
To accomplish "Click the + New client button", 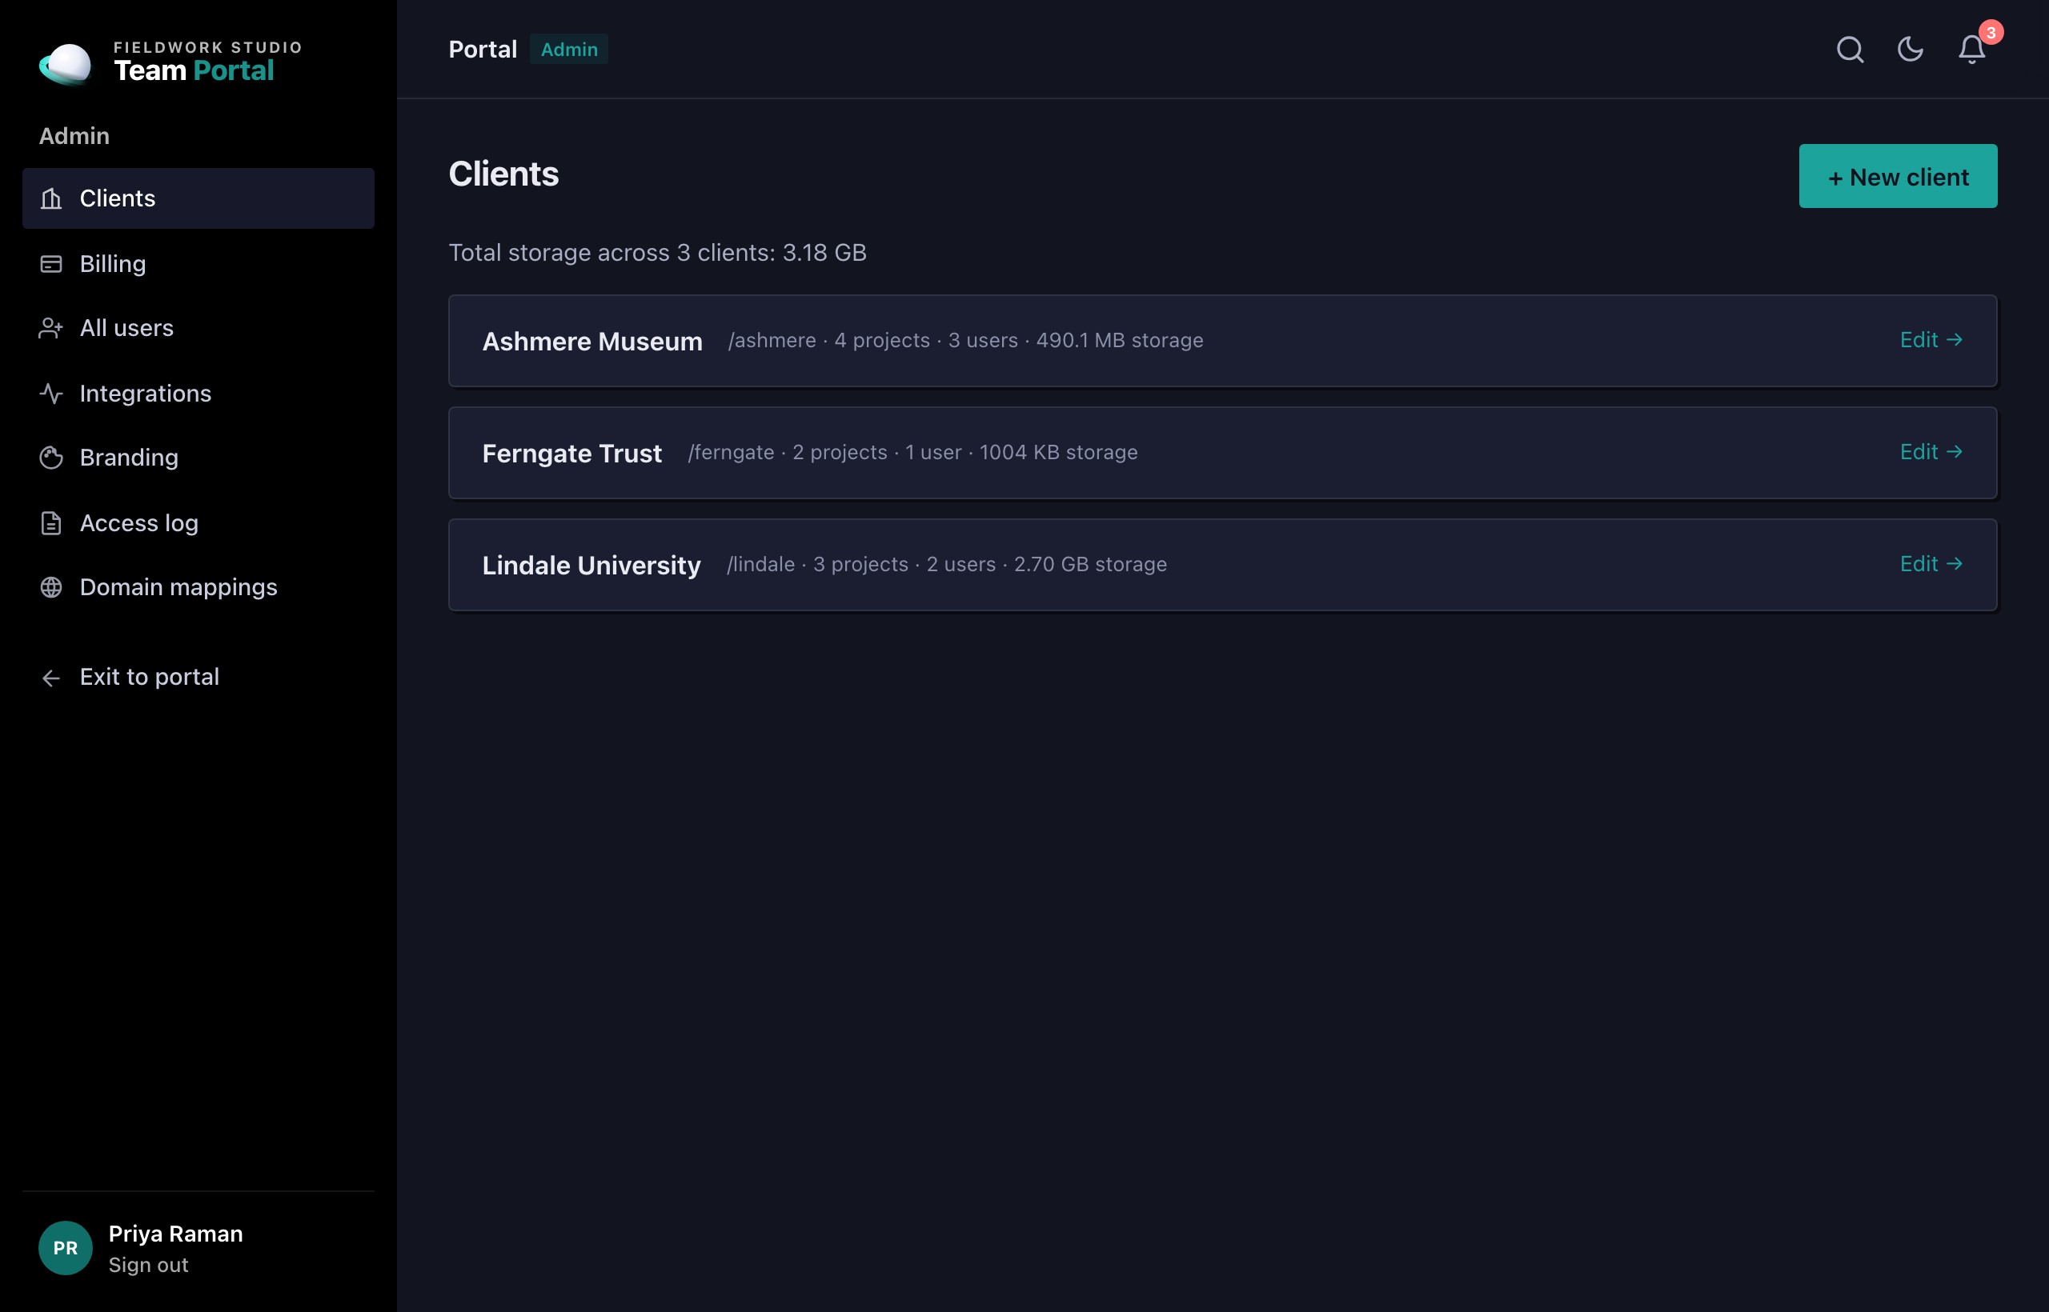I will pyautogui.click(x=1897, y=176).
